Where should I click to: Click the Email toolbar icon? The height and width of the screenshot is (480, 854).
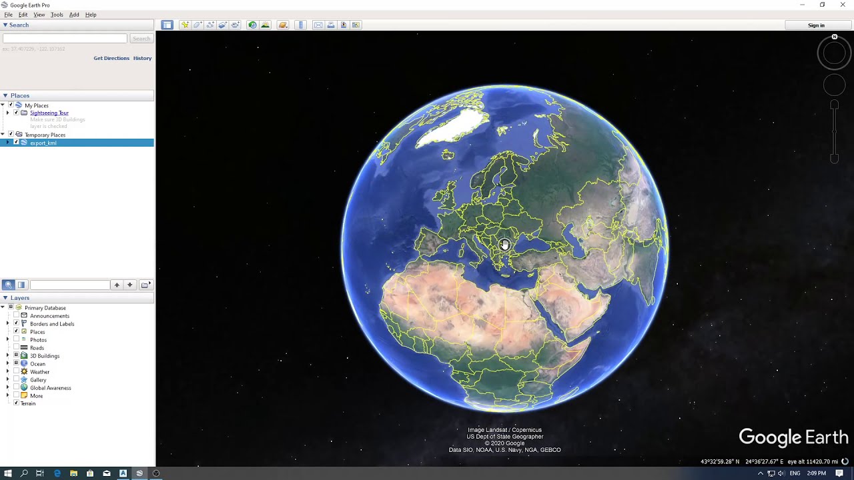click(x=318, y=25)
